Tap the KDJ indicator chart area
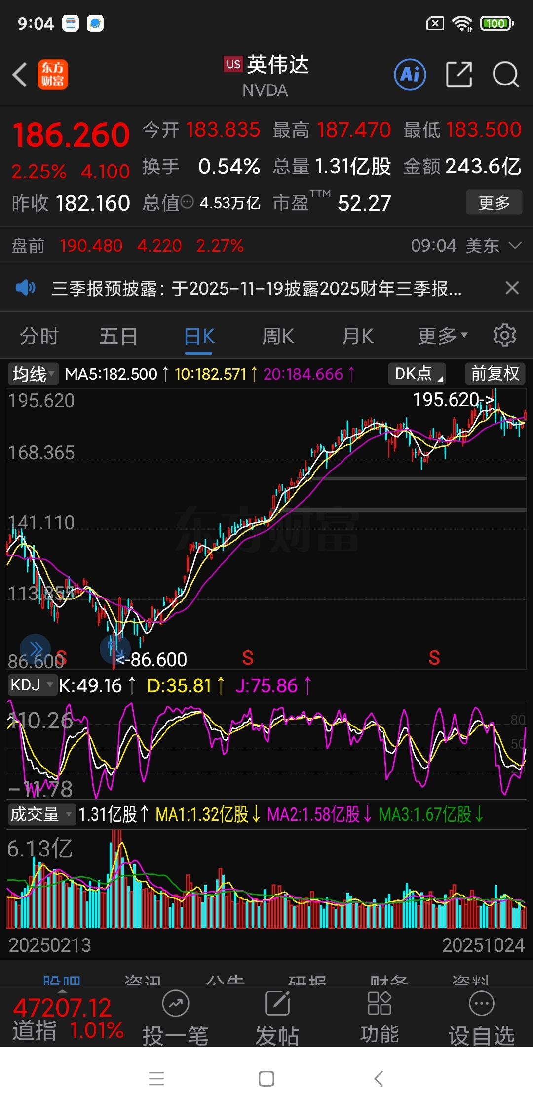Viewport: 533px width, 1111px height. [x=266, y=749]
